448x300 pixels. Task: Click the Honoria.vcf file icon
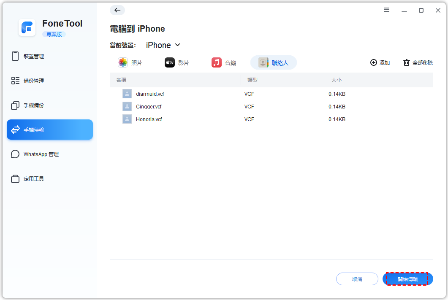tap(127, 119)
